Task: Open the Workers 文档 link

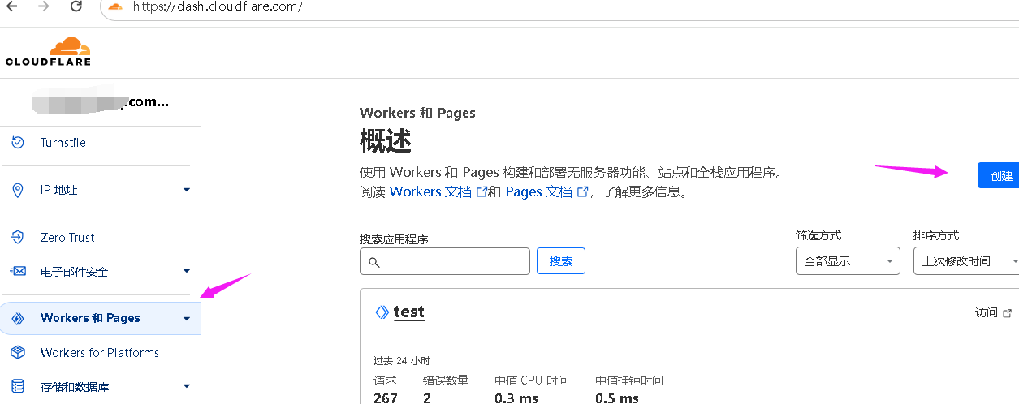Action: click(430, 192)
